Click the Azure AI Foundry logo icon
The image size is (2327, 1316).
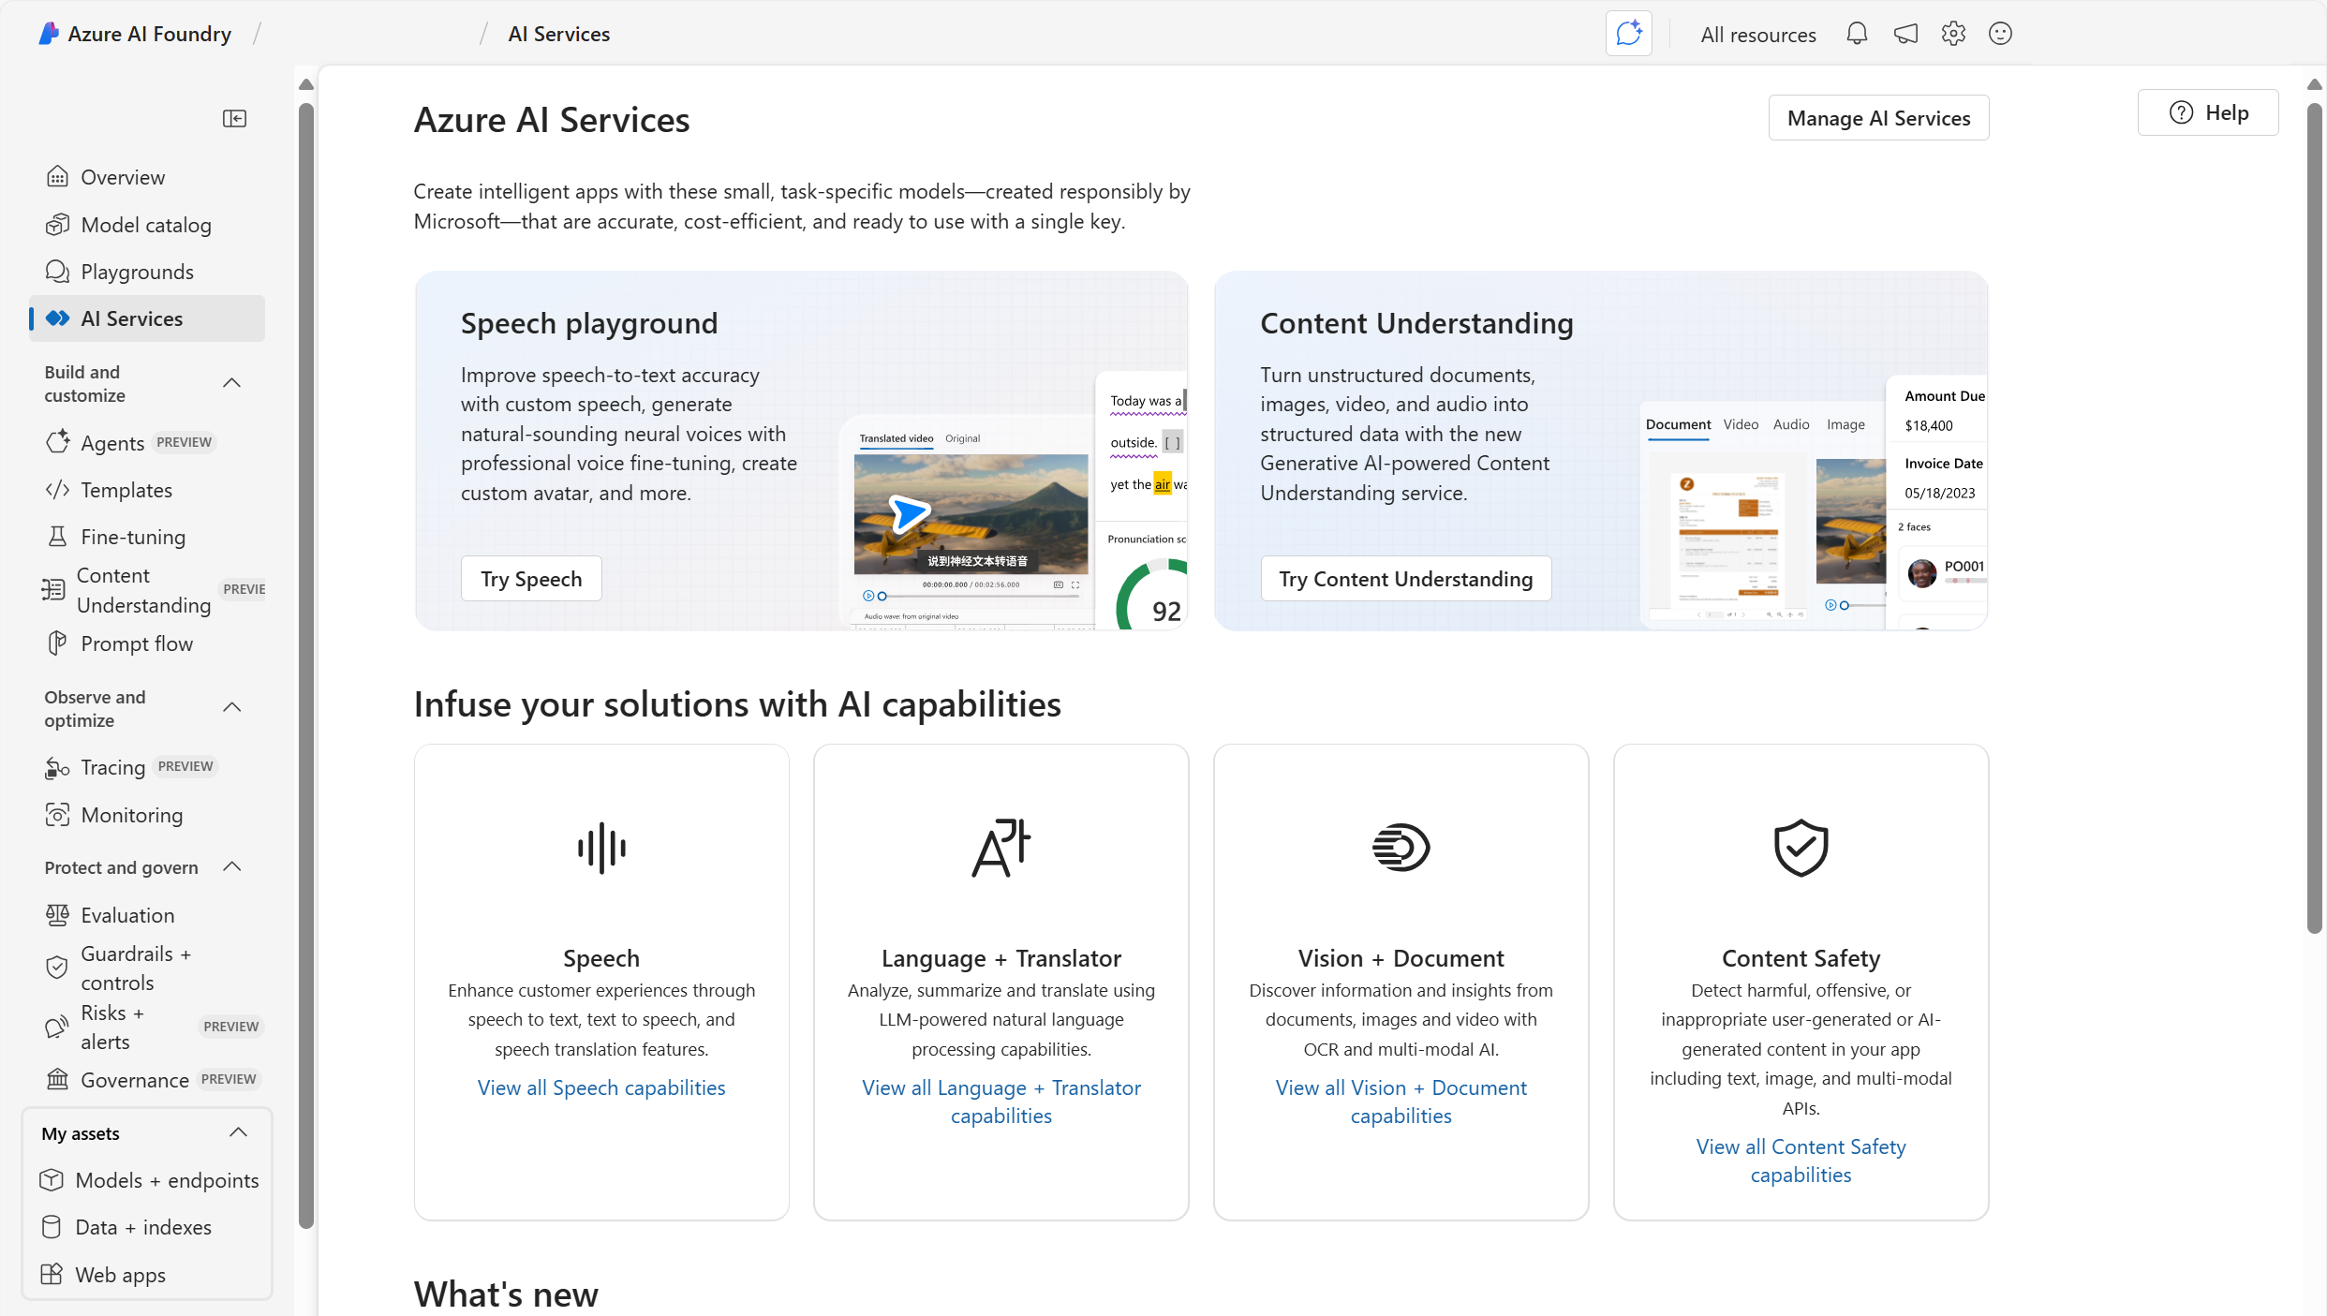(49, 34)
